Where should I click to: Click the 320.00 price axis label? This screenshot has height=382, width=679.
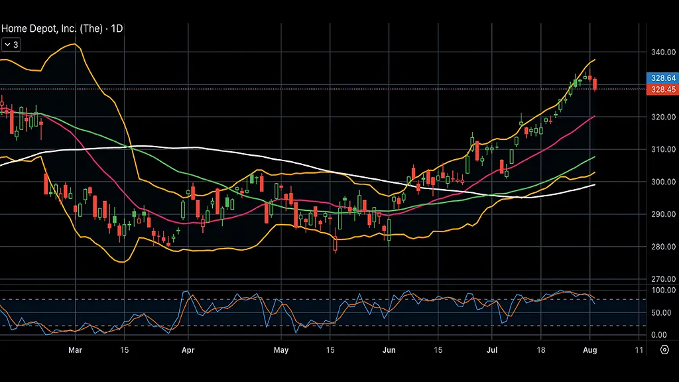663,117
